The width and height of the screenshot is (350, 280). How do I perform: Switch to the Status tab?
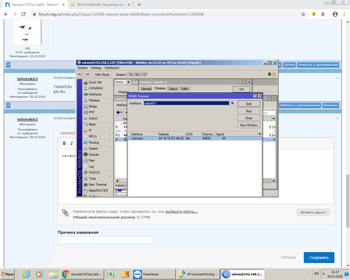coord(173,89)
